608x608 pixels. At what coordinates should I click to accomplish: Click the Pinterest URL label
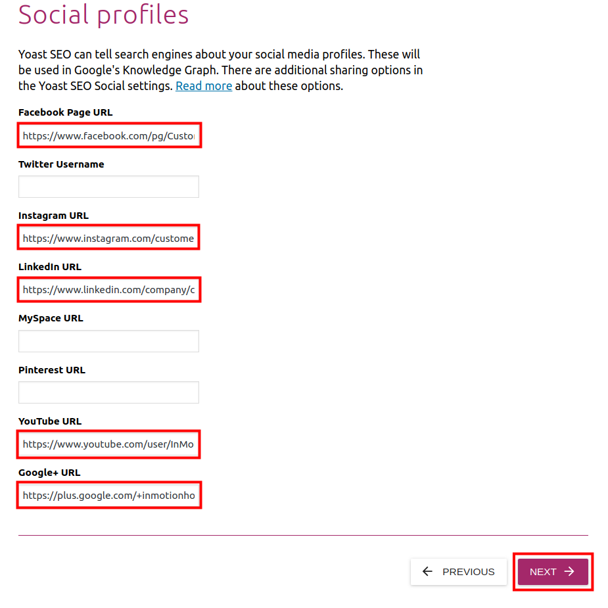(x=52, y=370)
